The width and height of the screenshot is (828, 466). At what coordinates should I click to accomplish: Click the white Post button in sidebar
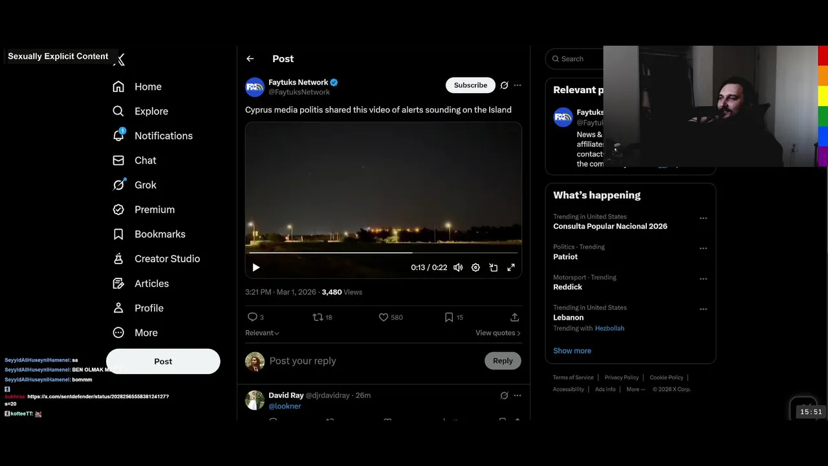(x=163, y=361)
